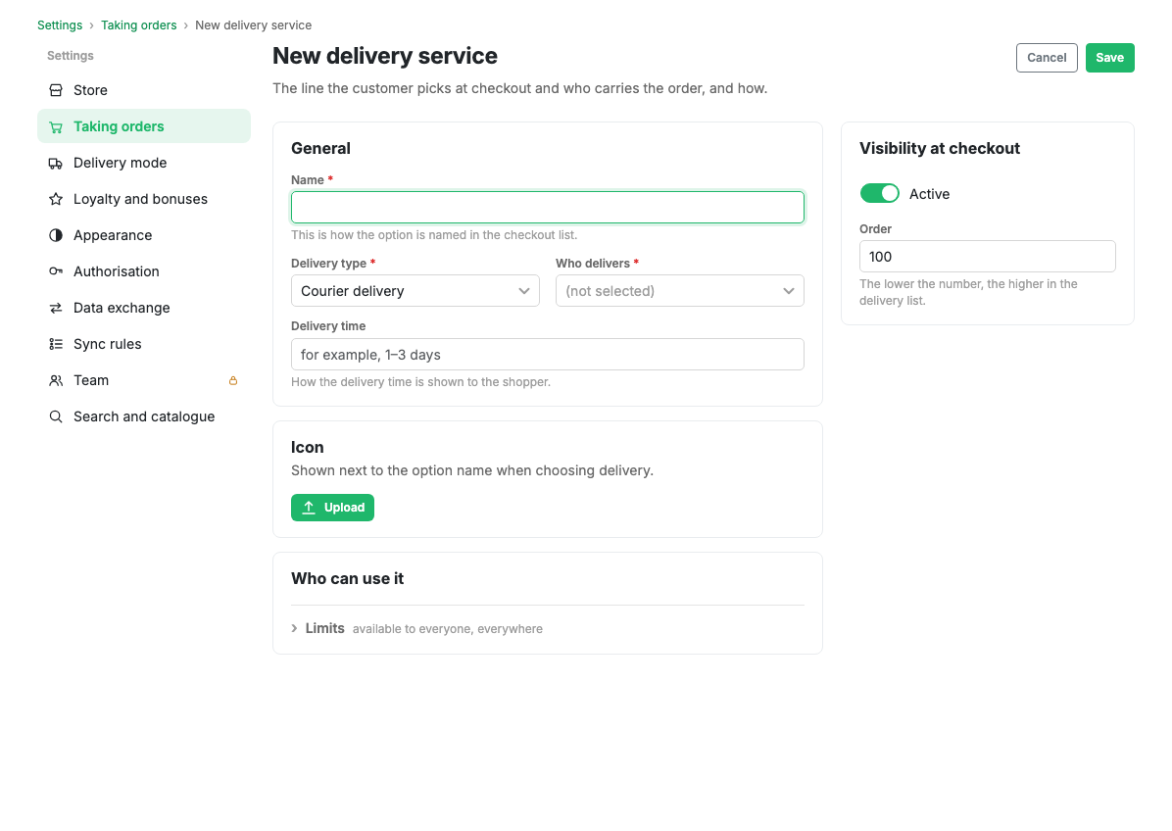Open Appearance settings
Viewport: 1172px width, 831px height.
coord(143,235)
